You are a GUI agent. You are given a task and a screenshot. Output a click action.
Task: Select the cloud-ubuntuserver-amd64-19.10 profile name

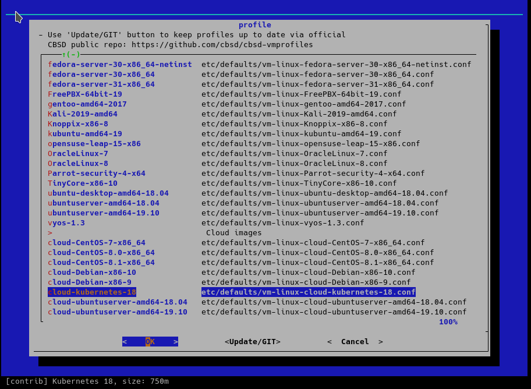point(118,312)
